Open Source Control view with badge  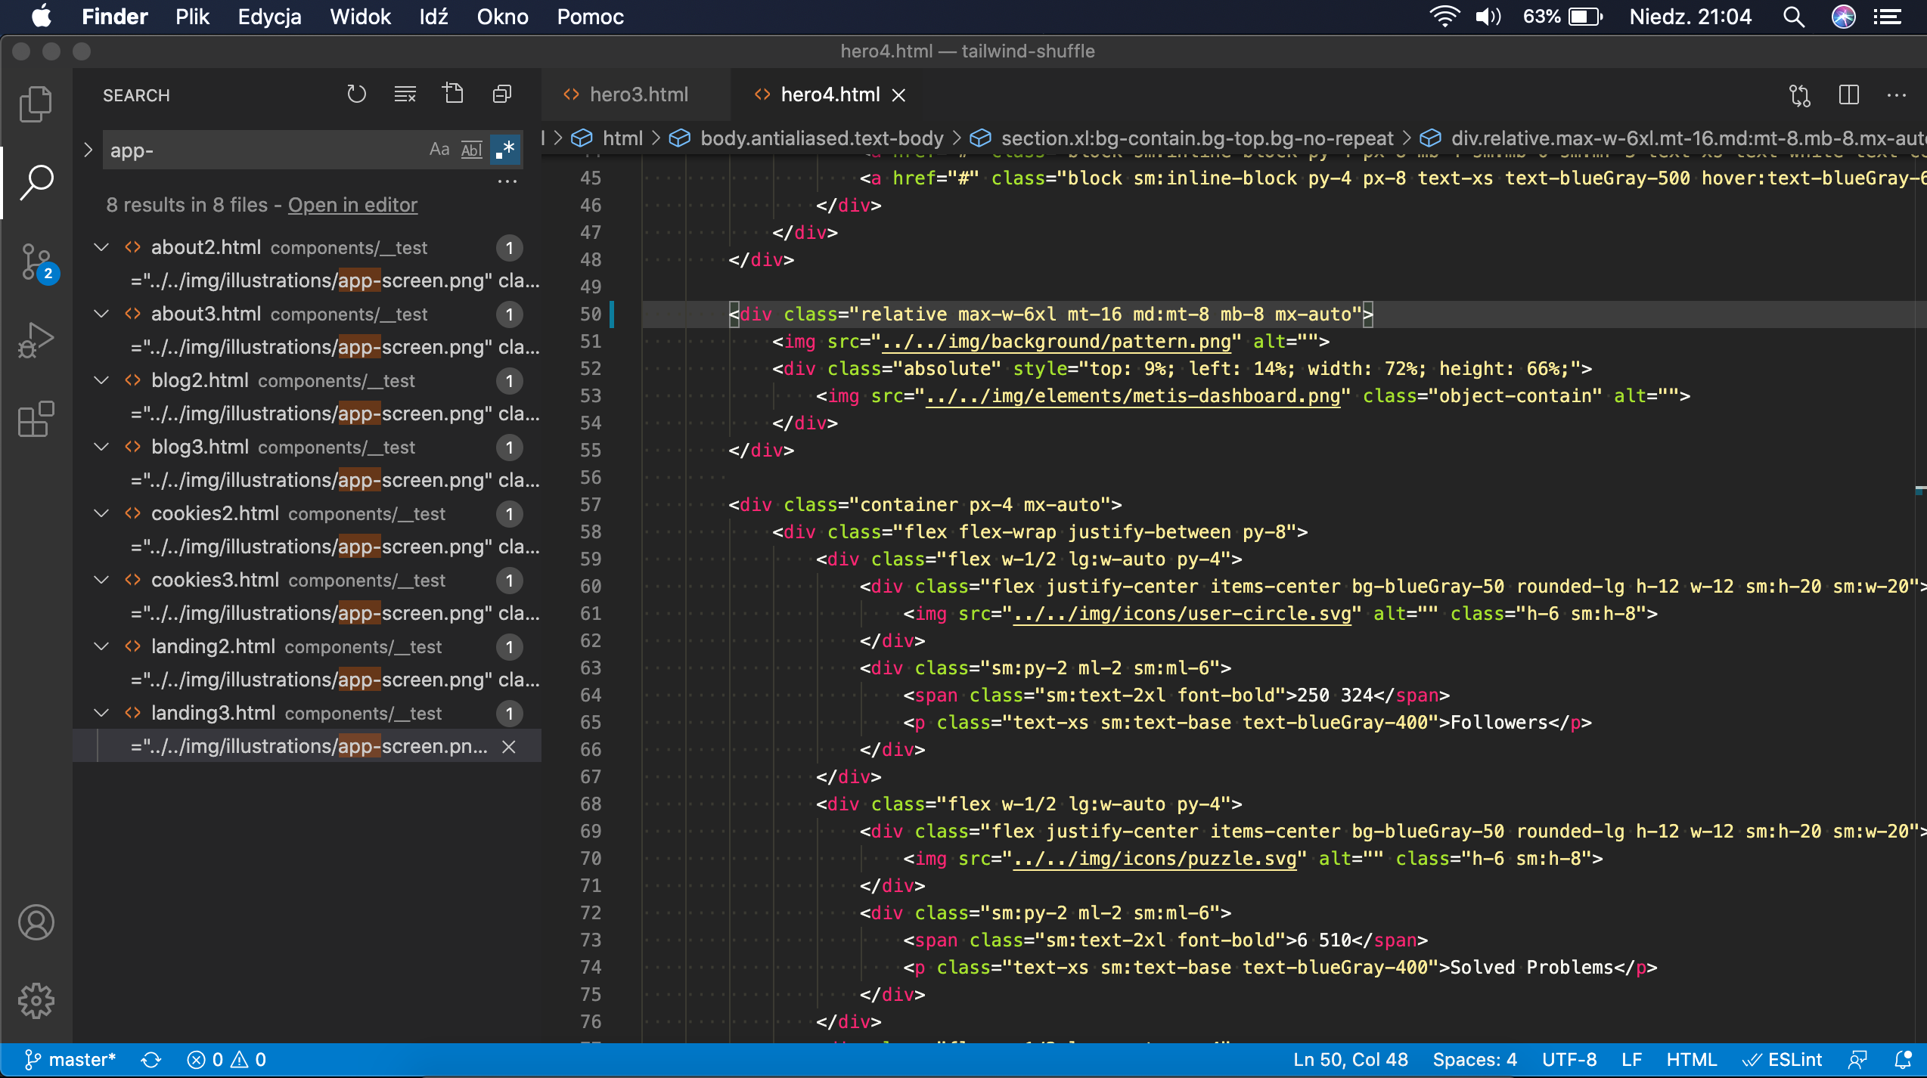[x=36, y=262]
